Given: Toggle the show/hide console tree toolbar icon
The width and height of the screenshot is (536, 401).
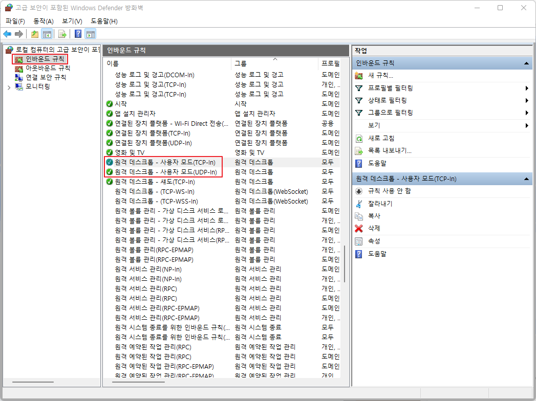Looking at the screenshot, I should (47, 34).
